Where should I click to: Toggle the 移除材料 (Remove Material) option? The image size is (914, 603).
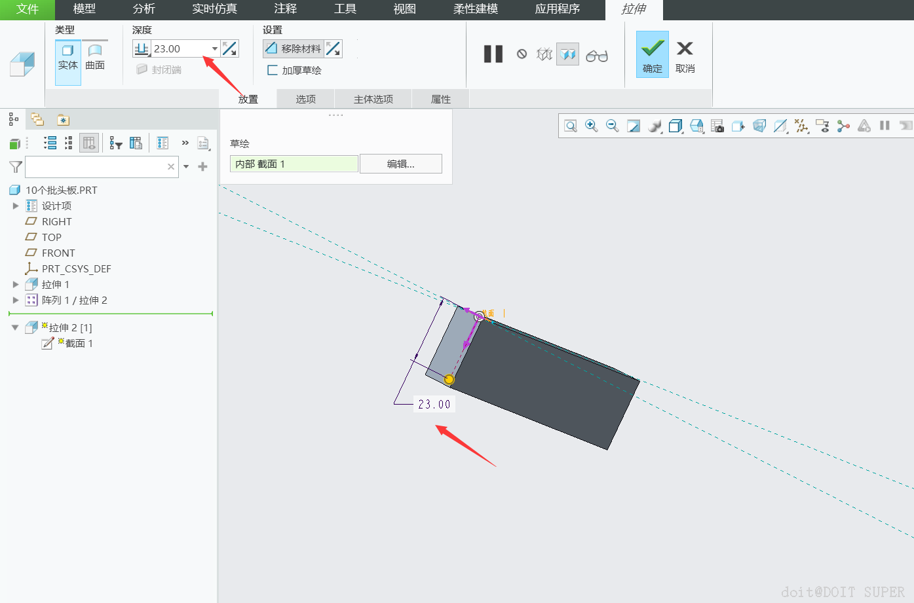(x=294, y=48)
